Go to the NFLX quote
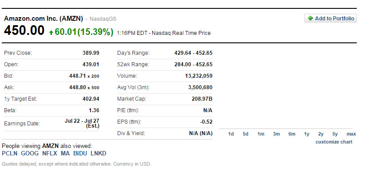Image resolution: width=367 pixels, height=170 pixels. (x=50, y=154)
